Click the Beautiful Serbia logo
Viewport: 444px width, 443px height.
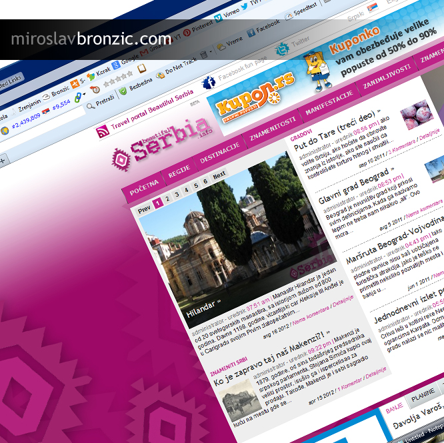pos(162,141)
